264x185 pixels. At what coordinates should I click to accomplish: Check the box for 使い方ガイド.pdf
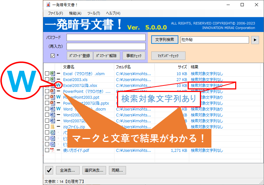[47, 150]
